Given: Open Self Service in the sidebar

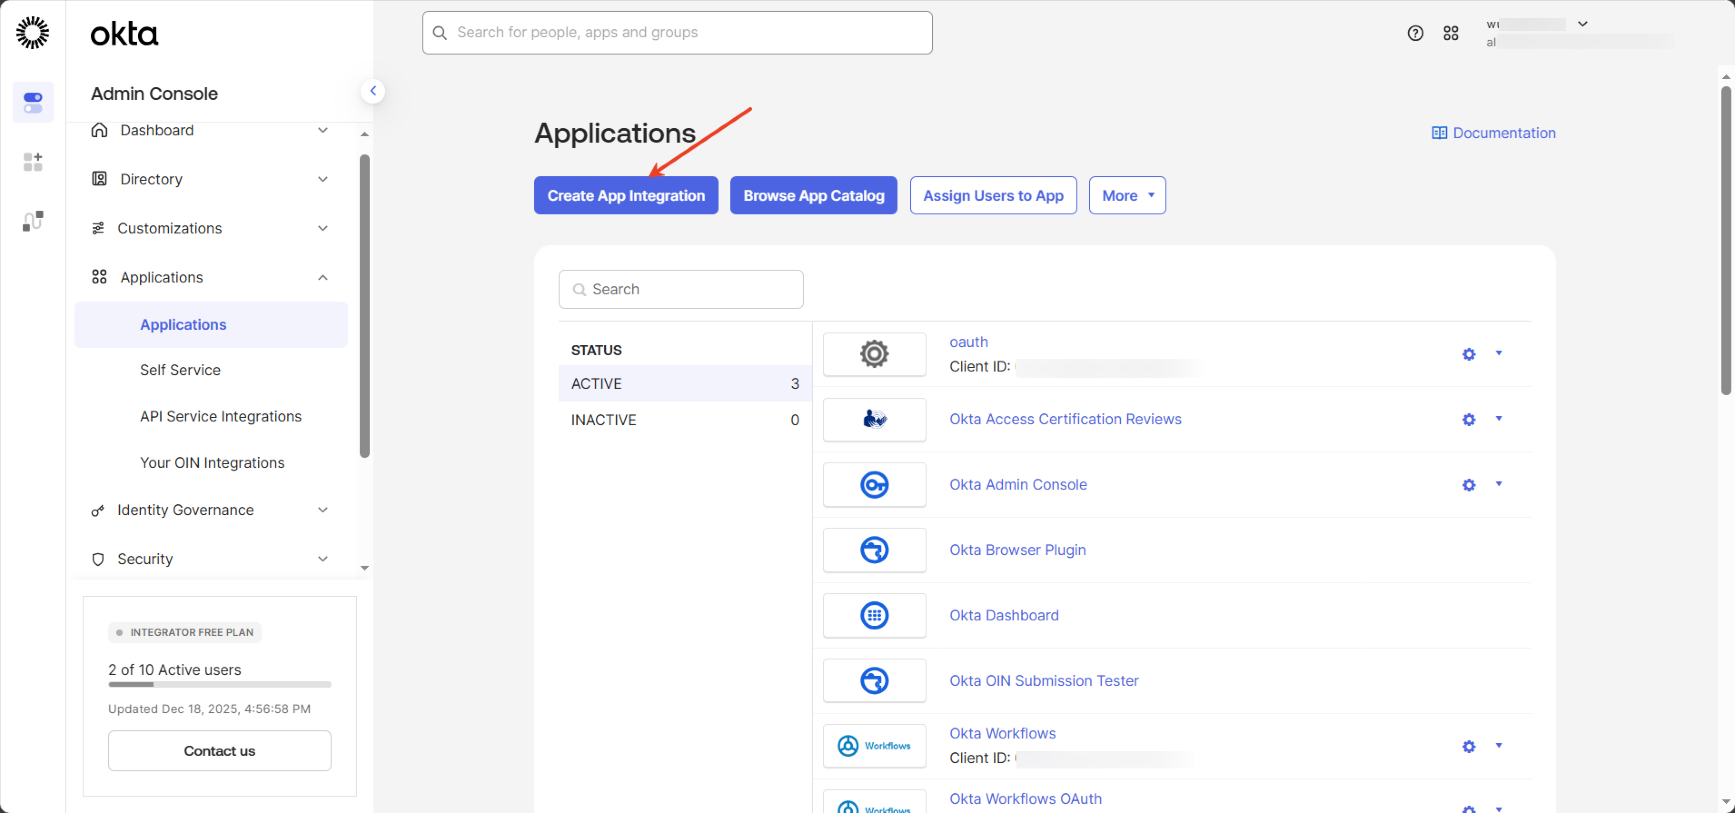Looking at the screenshot, I should click(x=180, y=370).
